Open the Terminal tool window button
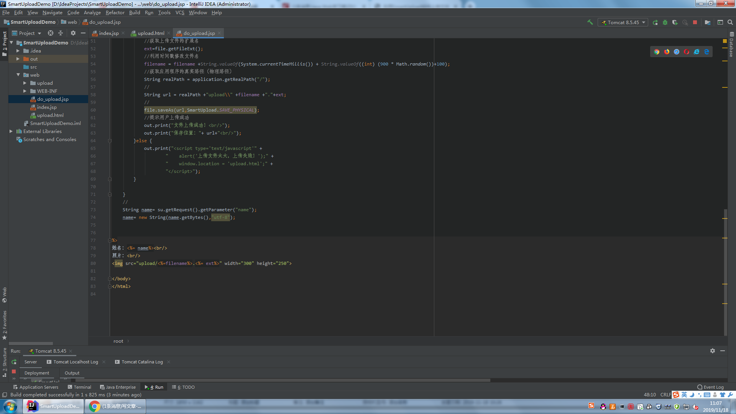Viewport: 736px width, 414px height. 79,387
